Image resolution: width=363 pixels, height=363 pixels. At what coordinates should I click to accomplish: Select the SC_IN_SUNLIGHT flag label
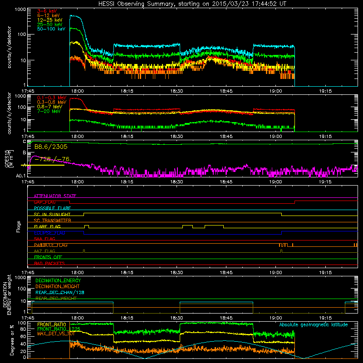[52, 214]
